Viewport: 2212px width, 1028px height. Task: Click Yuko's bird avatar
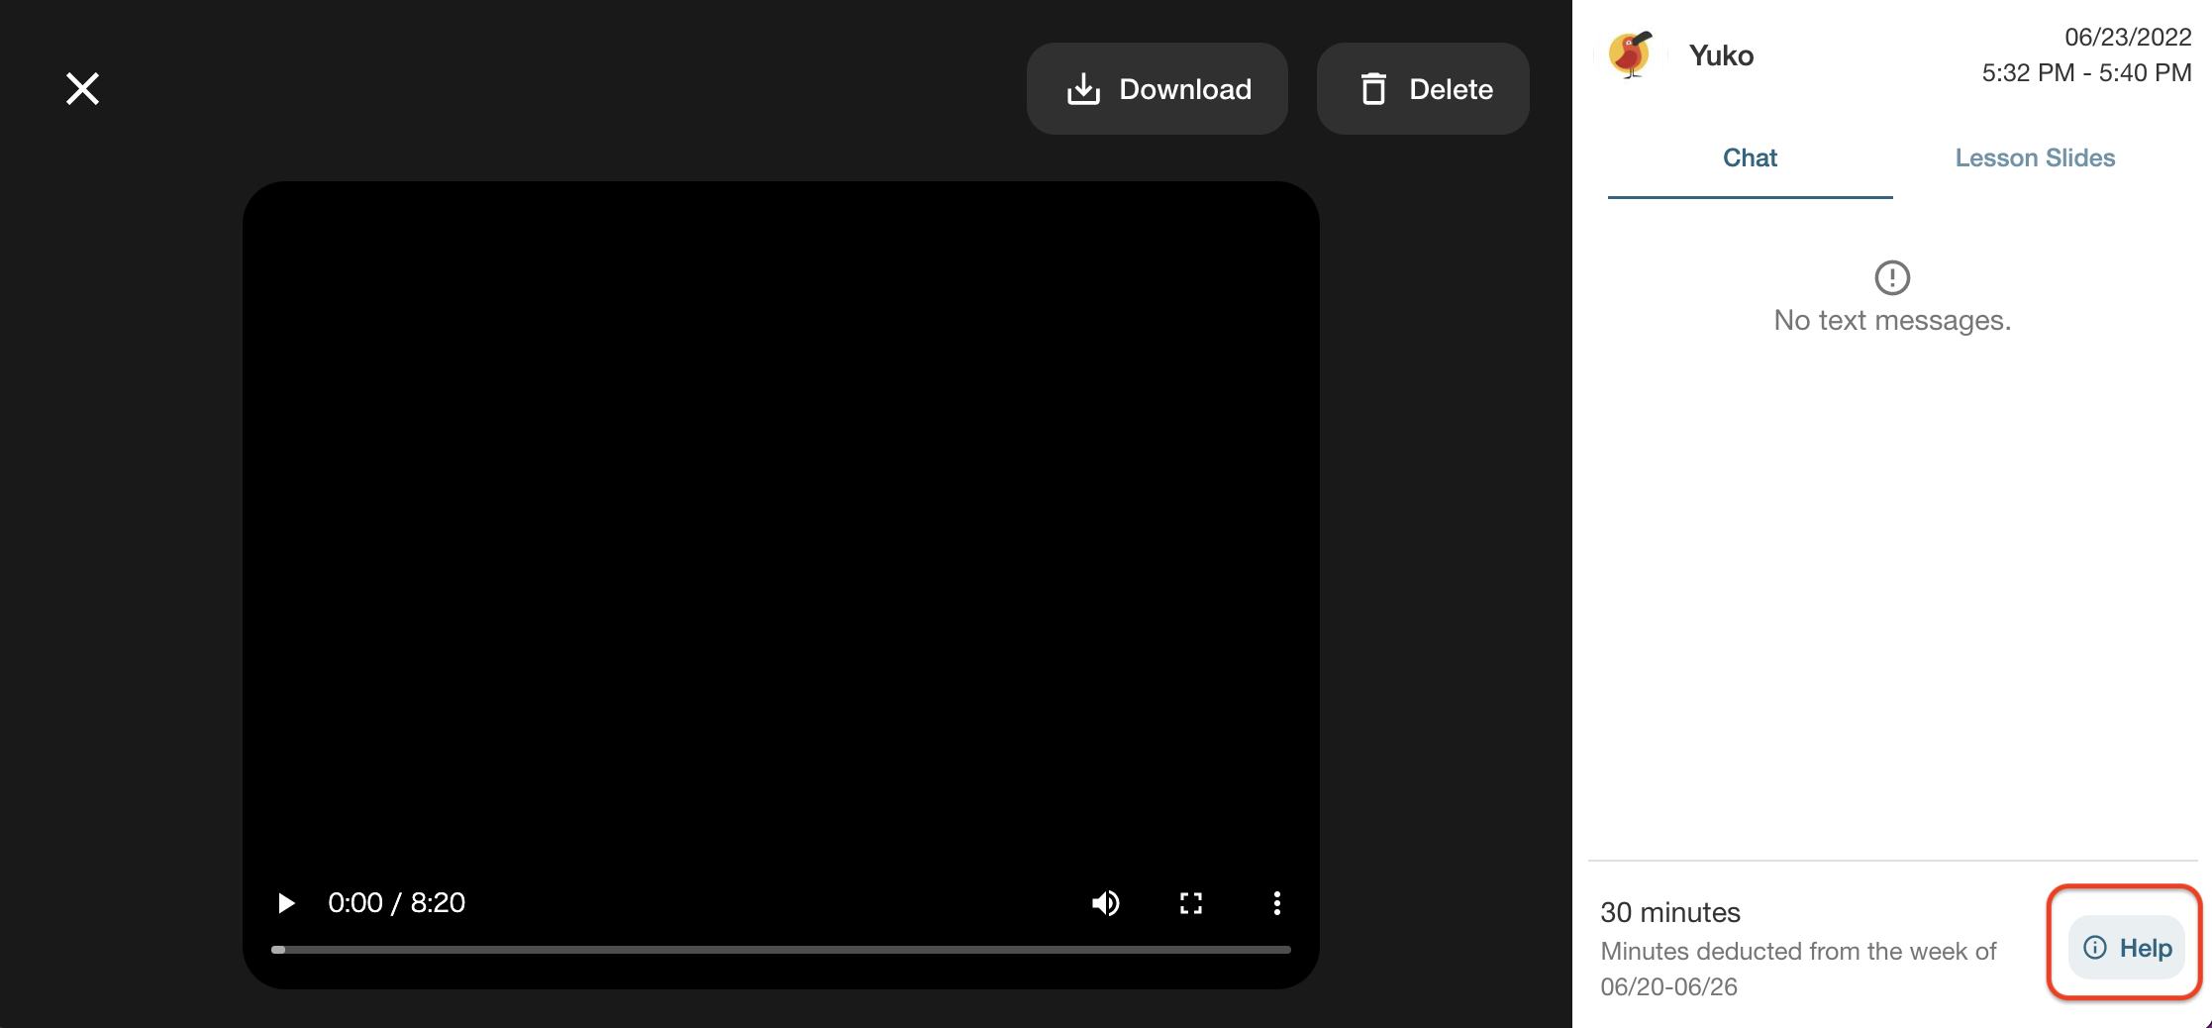pyautogui.click(x=1630, y=55)
